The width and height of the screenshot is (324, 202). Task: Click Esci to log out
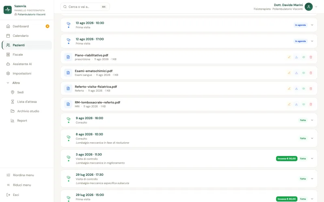coord(27,195)
